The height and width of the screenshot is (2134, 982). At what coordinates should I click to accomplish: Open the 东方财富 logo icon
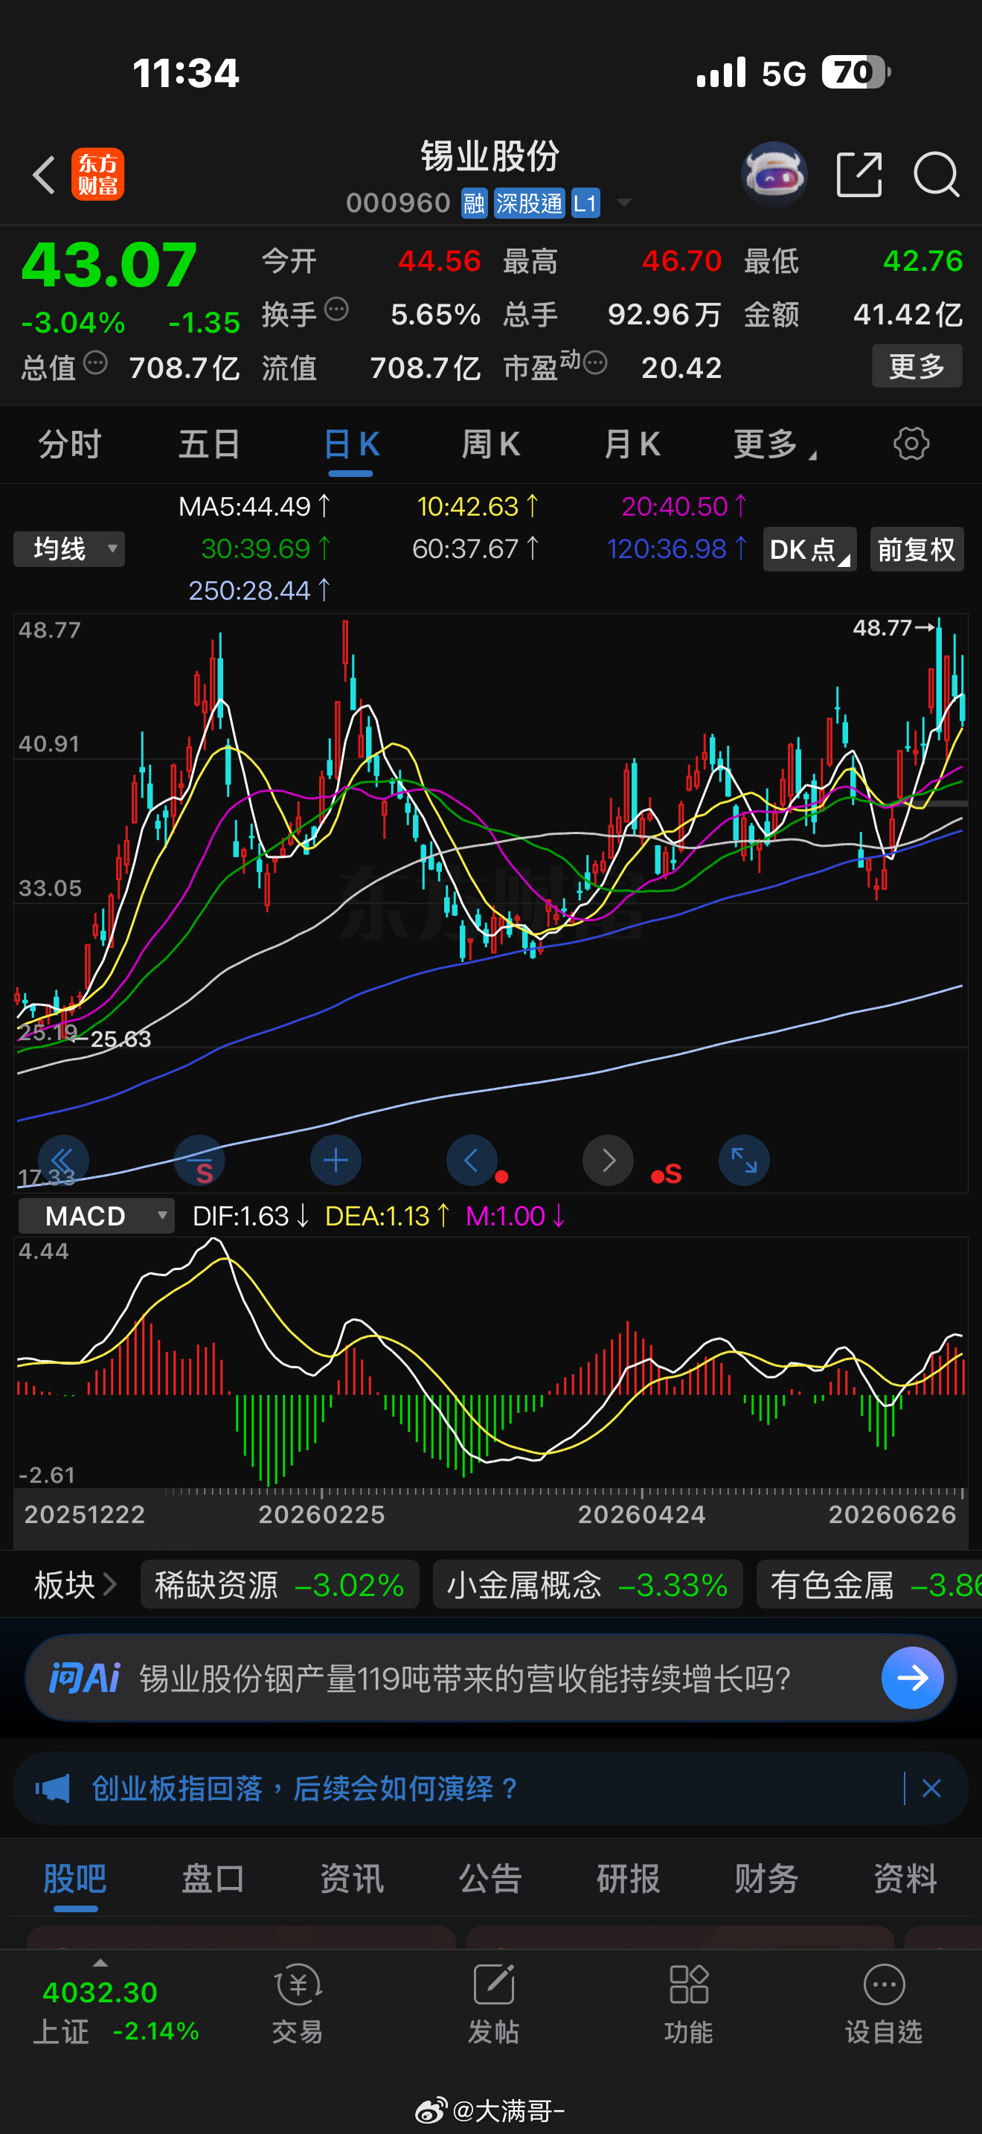click(x=97, y=174)
